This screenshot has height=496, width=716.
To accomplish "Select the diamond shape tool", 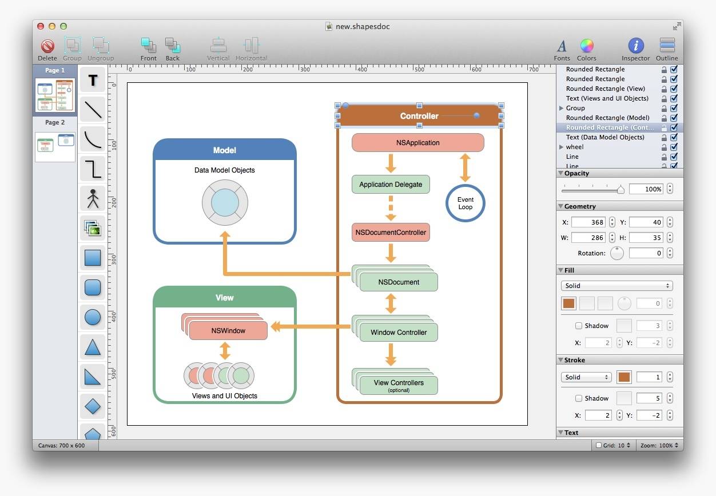I will coord(93,406).
